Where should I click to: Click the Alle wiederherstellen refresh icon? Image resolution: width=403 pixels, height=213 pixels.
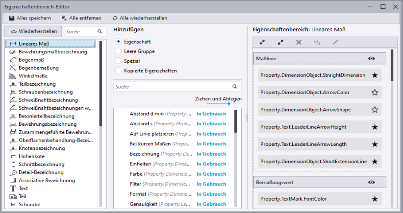coord(115,18)
